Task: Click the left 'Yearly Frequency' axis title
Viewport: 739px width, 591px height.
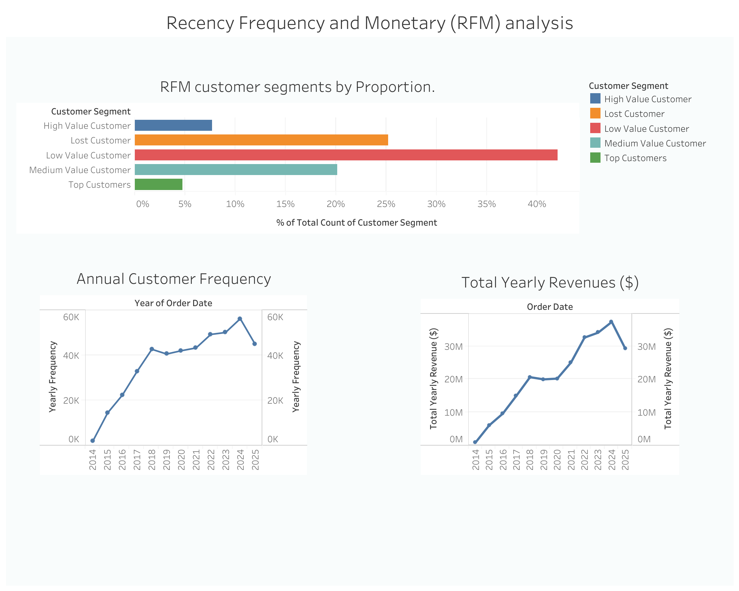Action: (53, 376)
